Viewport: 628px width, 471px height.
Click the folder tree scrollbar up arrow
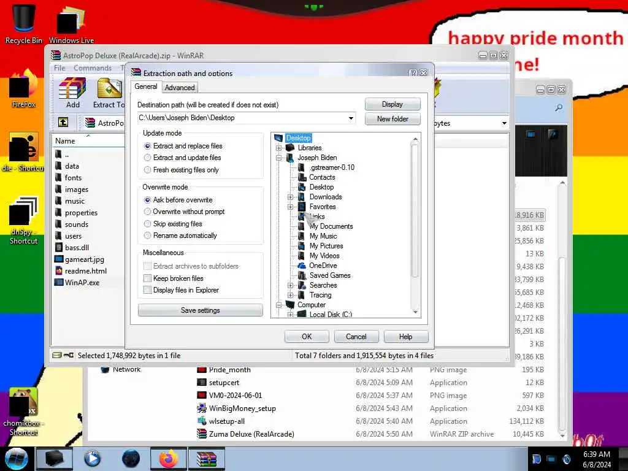click(x=415, y=139)
